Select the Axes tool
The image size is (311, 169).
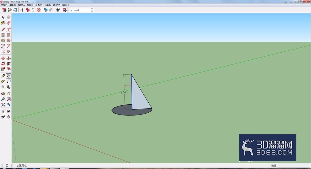[3, 87]
